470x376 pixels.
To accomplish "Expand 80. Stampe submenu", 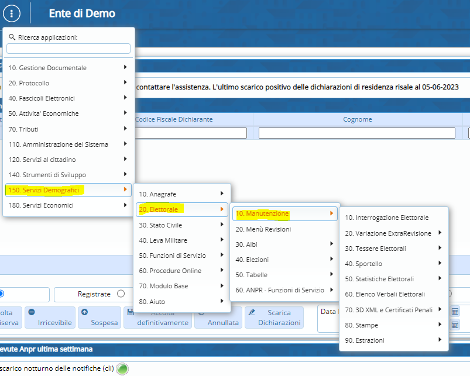I will [x=393, y=325].
